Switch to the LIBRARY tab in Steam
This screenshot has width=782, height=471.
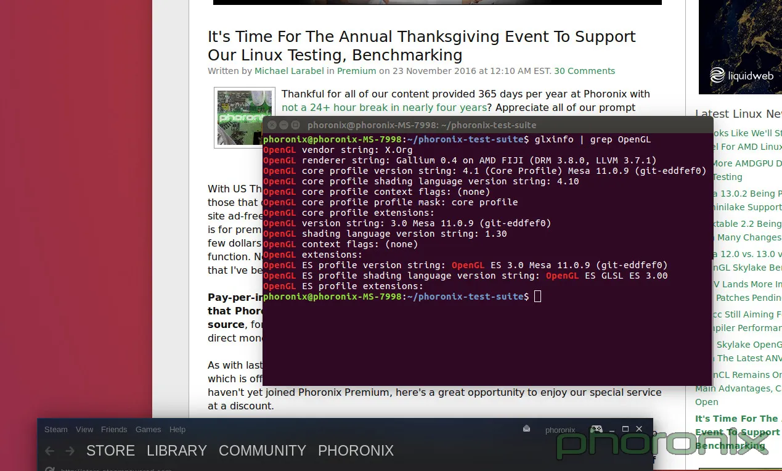pos(177,451)
